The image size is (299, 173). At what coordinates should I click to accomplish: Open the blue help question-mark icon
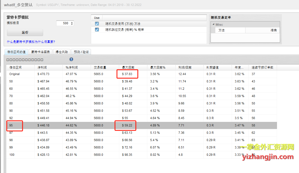point(71,59)
